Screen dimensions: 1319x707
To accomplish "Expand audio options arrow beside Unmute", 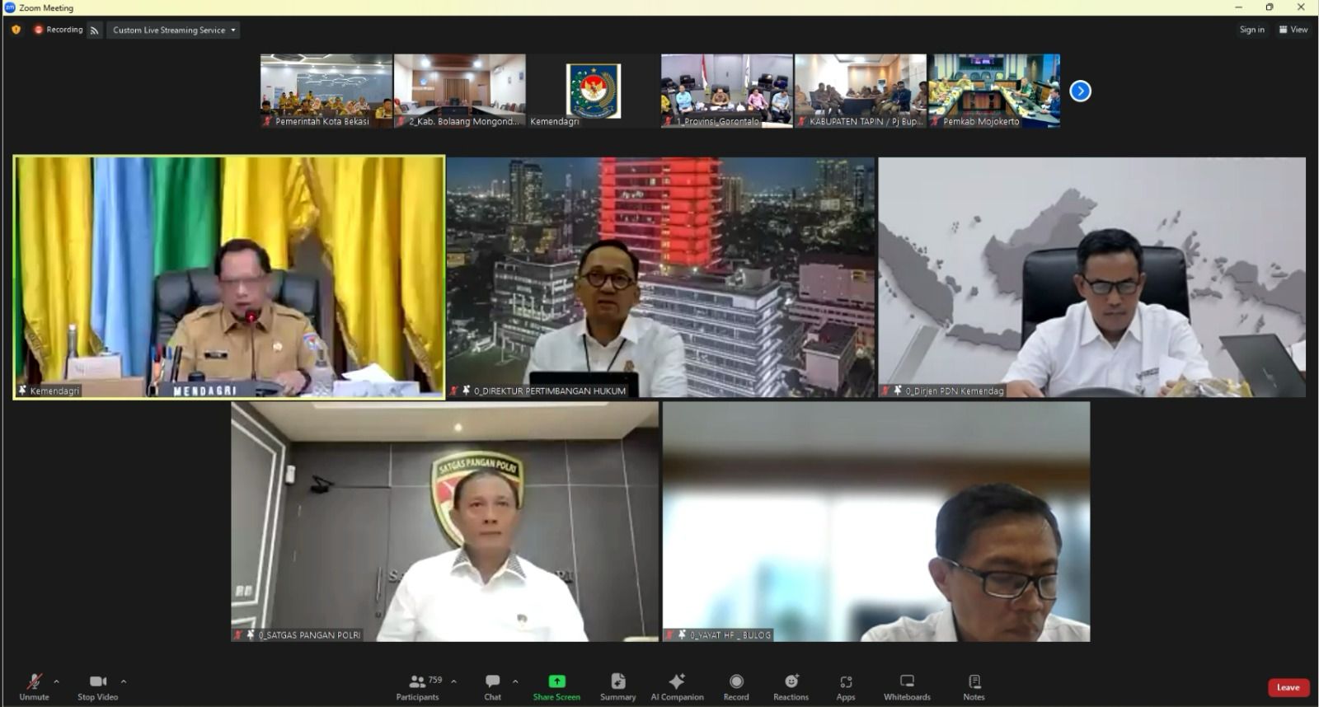I will (x=56, y=681).
